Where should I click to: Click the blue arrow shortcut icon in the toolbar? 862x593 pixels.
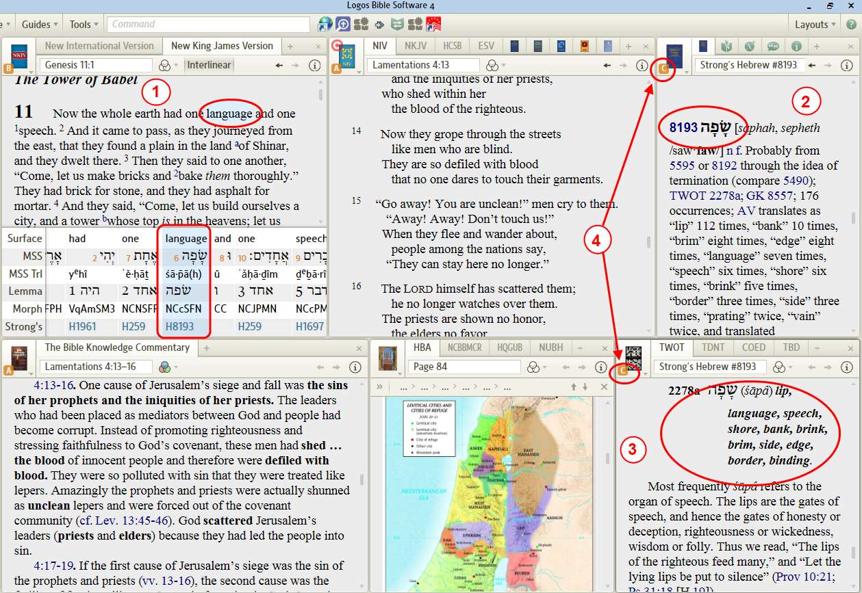tap(379, 25)
